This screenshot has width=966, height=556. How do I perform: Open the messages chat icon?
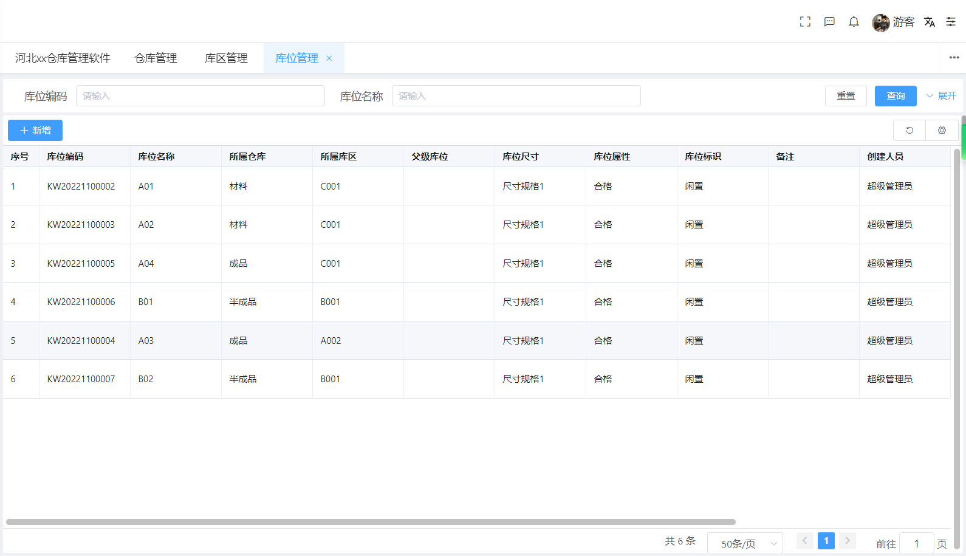click(829, 22)
